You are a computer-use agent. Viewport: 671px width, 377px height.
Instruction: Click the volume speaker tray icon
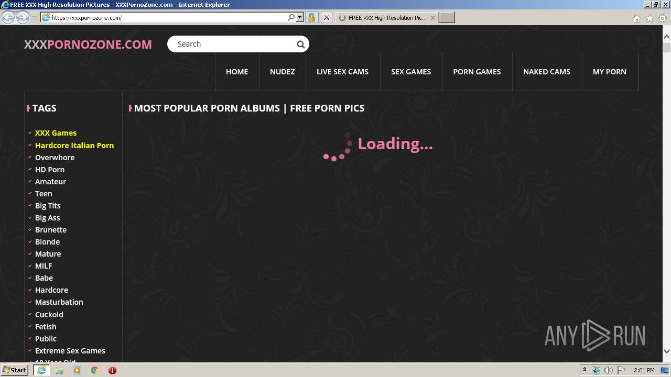(x=608, y=370)
